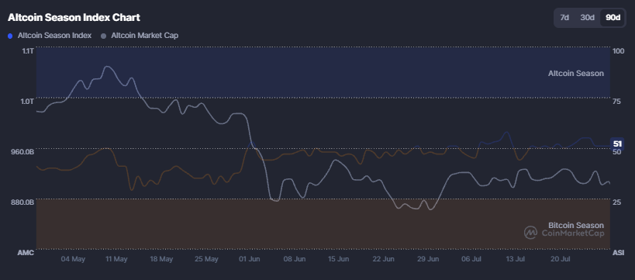Click the current value badge 51
The width and height of the screenshot is (635, 280).
click(617, 143)
